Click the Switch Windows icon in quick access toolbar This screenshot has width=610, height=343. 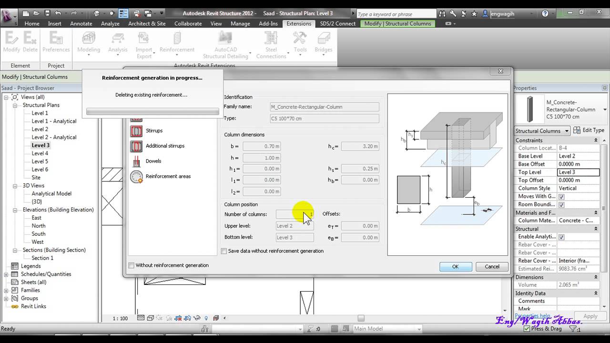[x=149, y=13]
